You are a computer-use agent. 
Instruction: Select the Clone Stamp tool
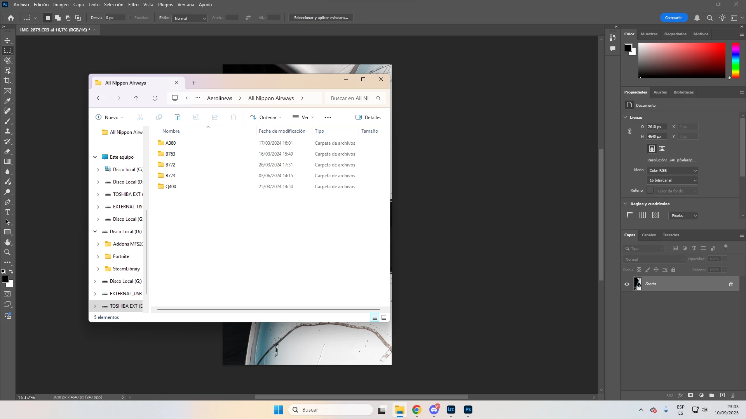(7, 132)
